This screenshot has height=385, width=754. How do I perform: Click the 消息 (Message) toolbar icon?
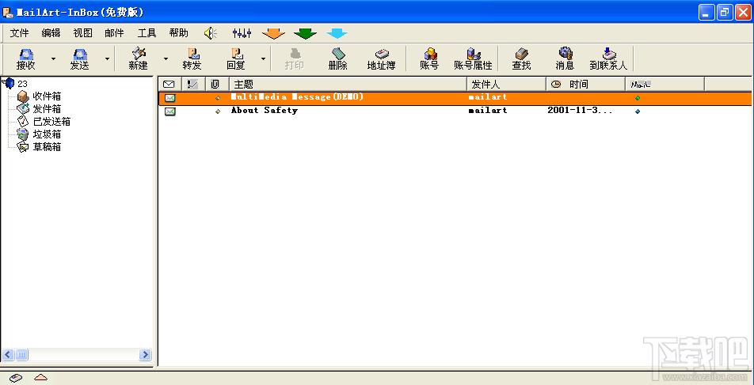(x=565, y=59)
